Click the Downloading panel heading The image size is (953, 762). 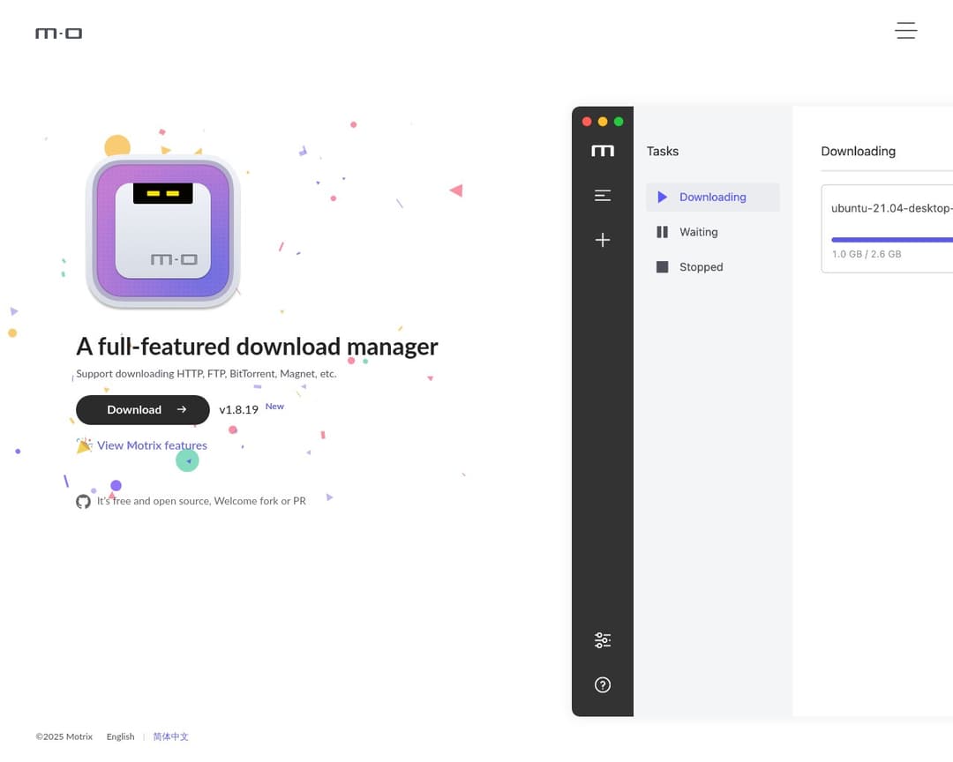(x=859, y=152)
